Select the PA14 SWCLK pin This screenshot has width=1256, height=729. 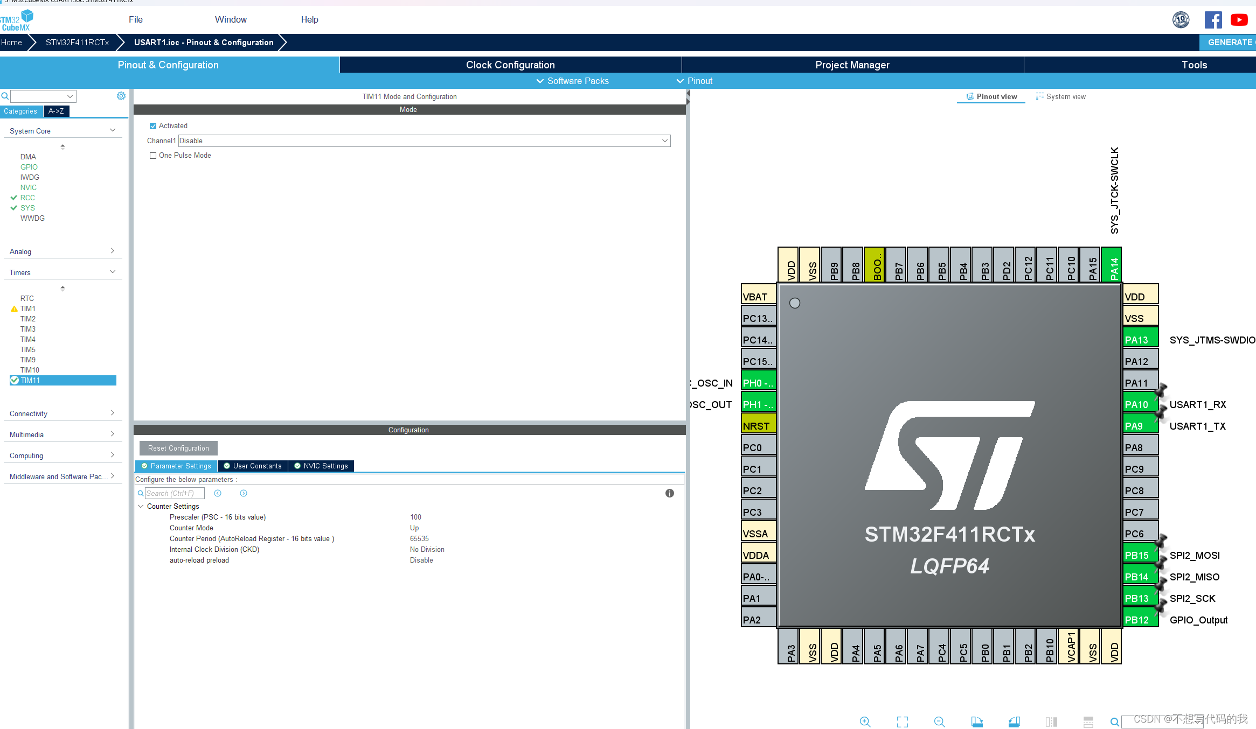[1112, 264]
